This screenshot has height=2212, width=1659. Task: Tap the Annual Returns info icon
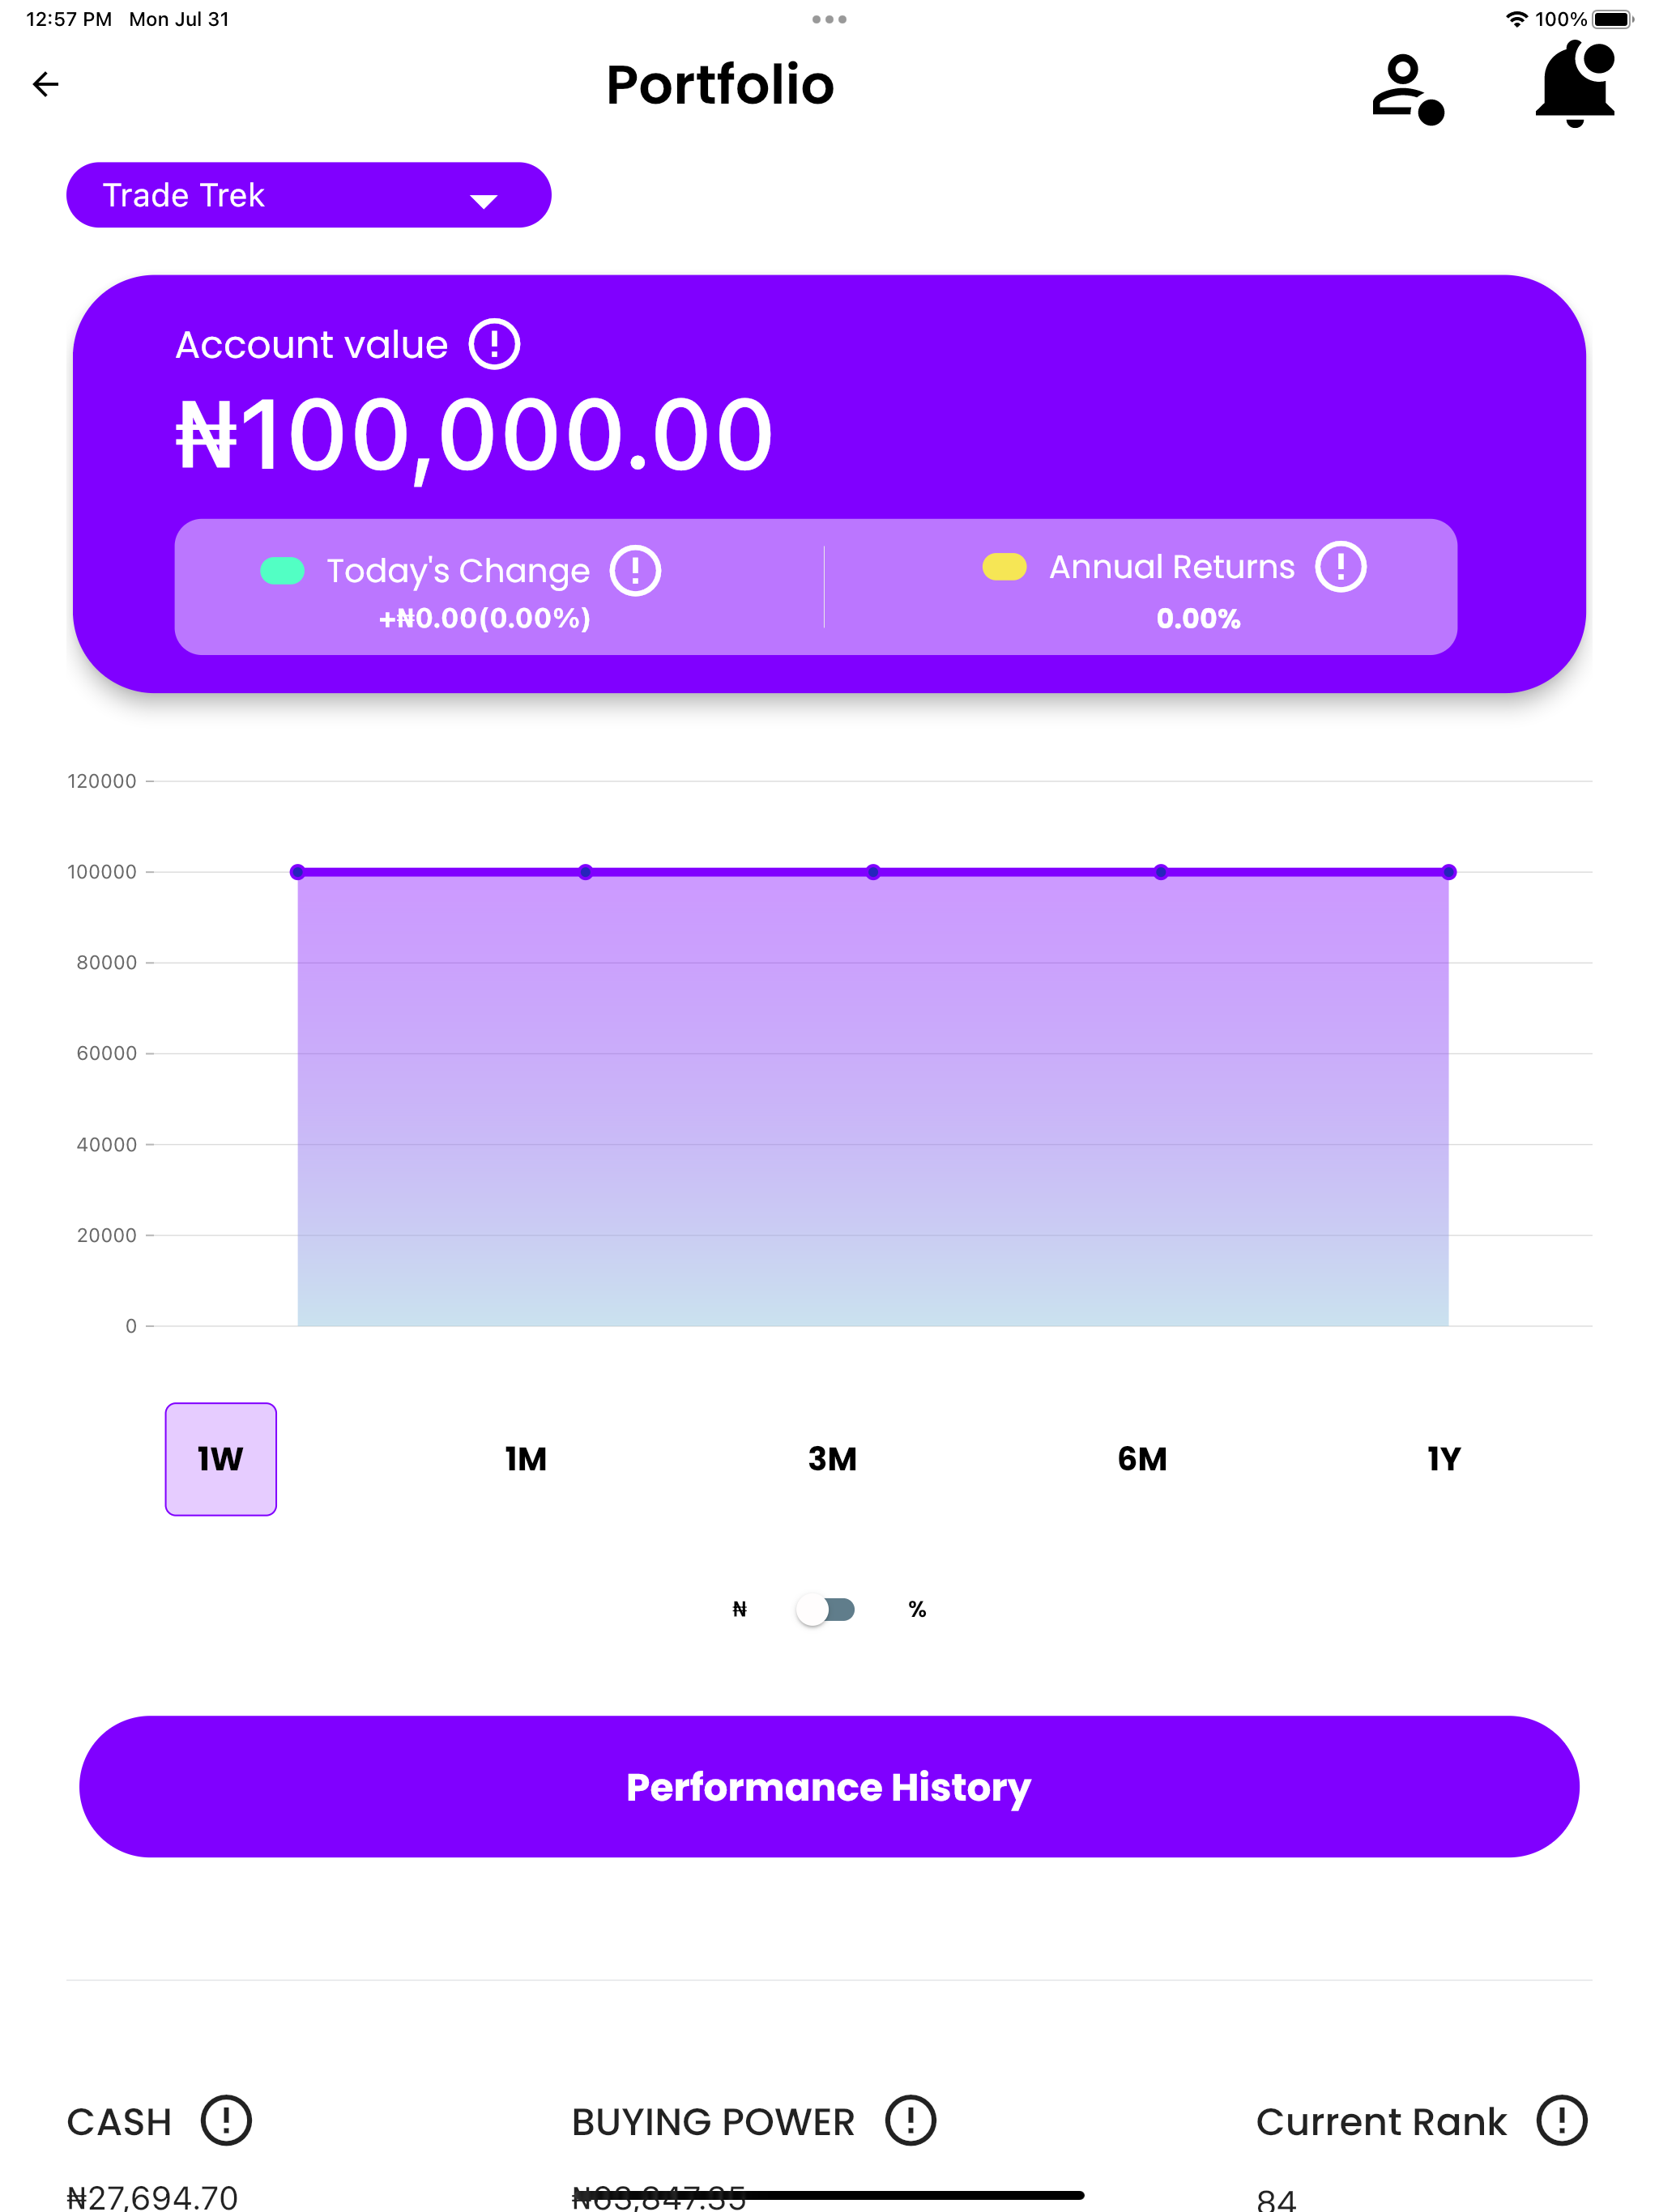pos(1341,567)
